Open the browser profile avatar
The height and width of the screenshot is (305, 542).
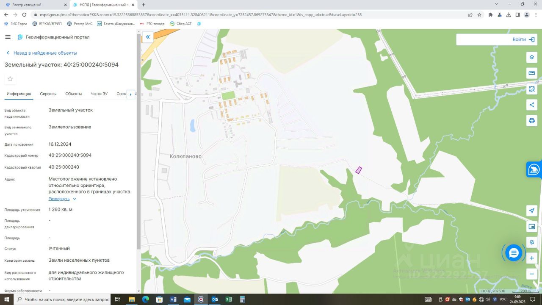(x=527, y=14)
